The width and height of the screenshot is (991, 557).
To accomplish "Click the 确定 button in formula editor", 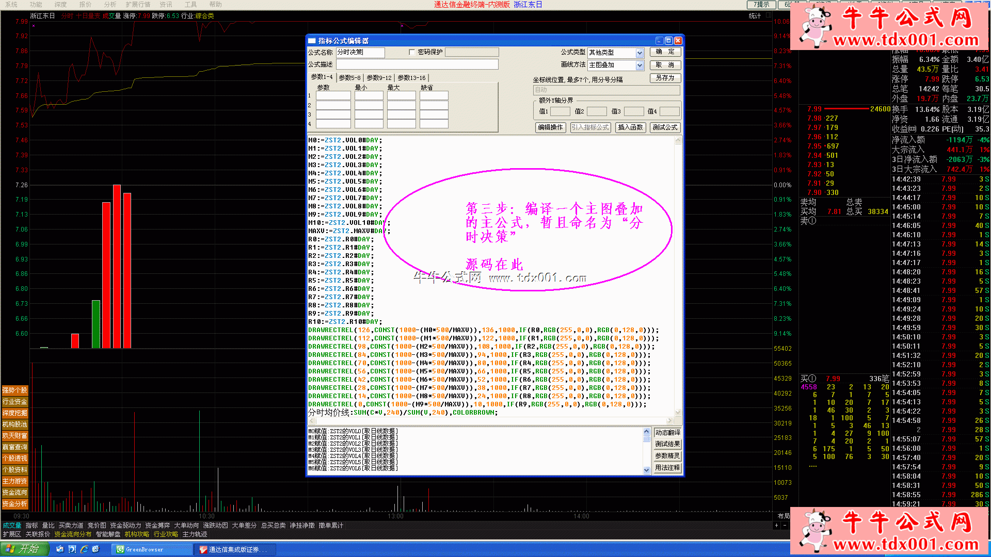I will pyautogui.click(x=665, y=52).
